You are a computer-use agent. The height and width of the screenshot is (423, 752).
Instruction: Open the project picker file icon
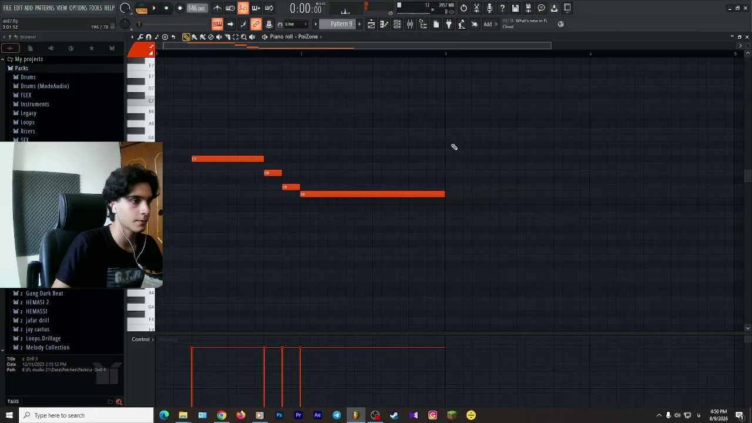pos(436,24)
